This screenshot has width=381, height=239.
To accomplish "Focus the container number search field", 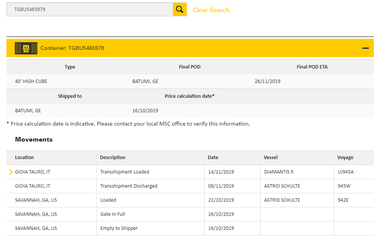I will (90, 10).
